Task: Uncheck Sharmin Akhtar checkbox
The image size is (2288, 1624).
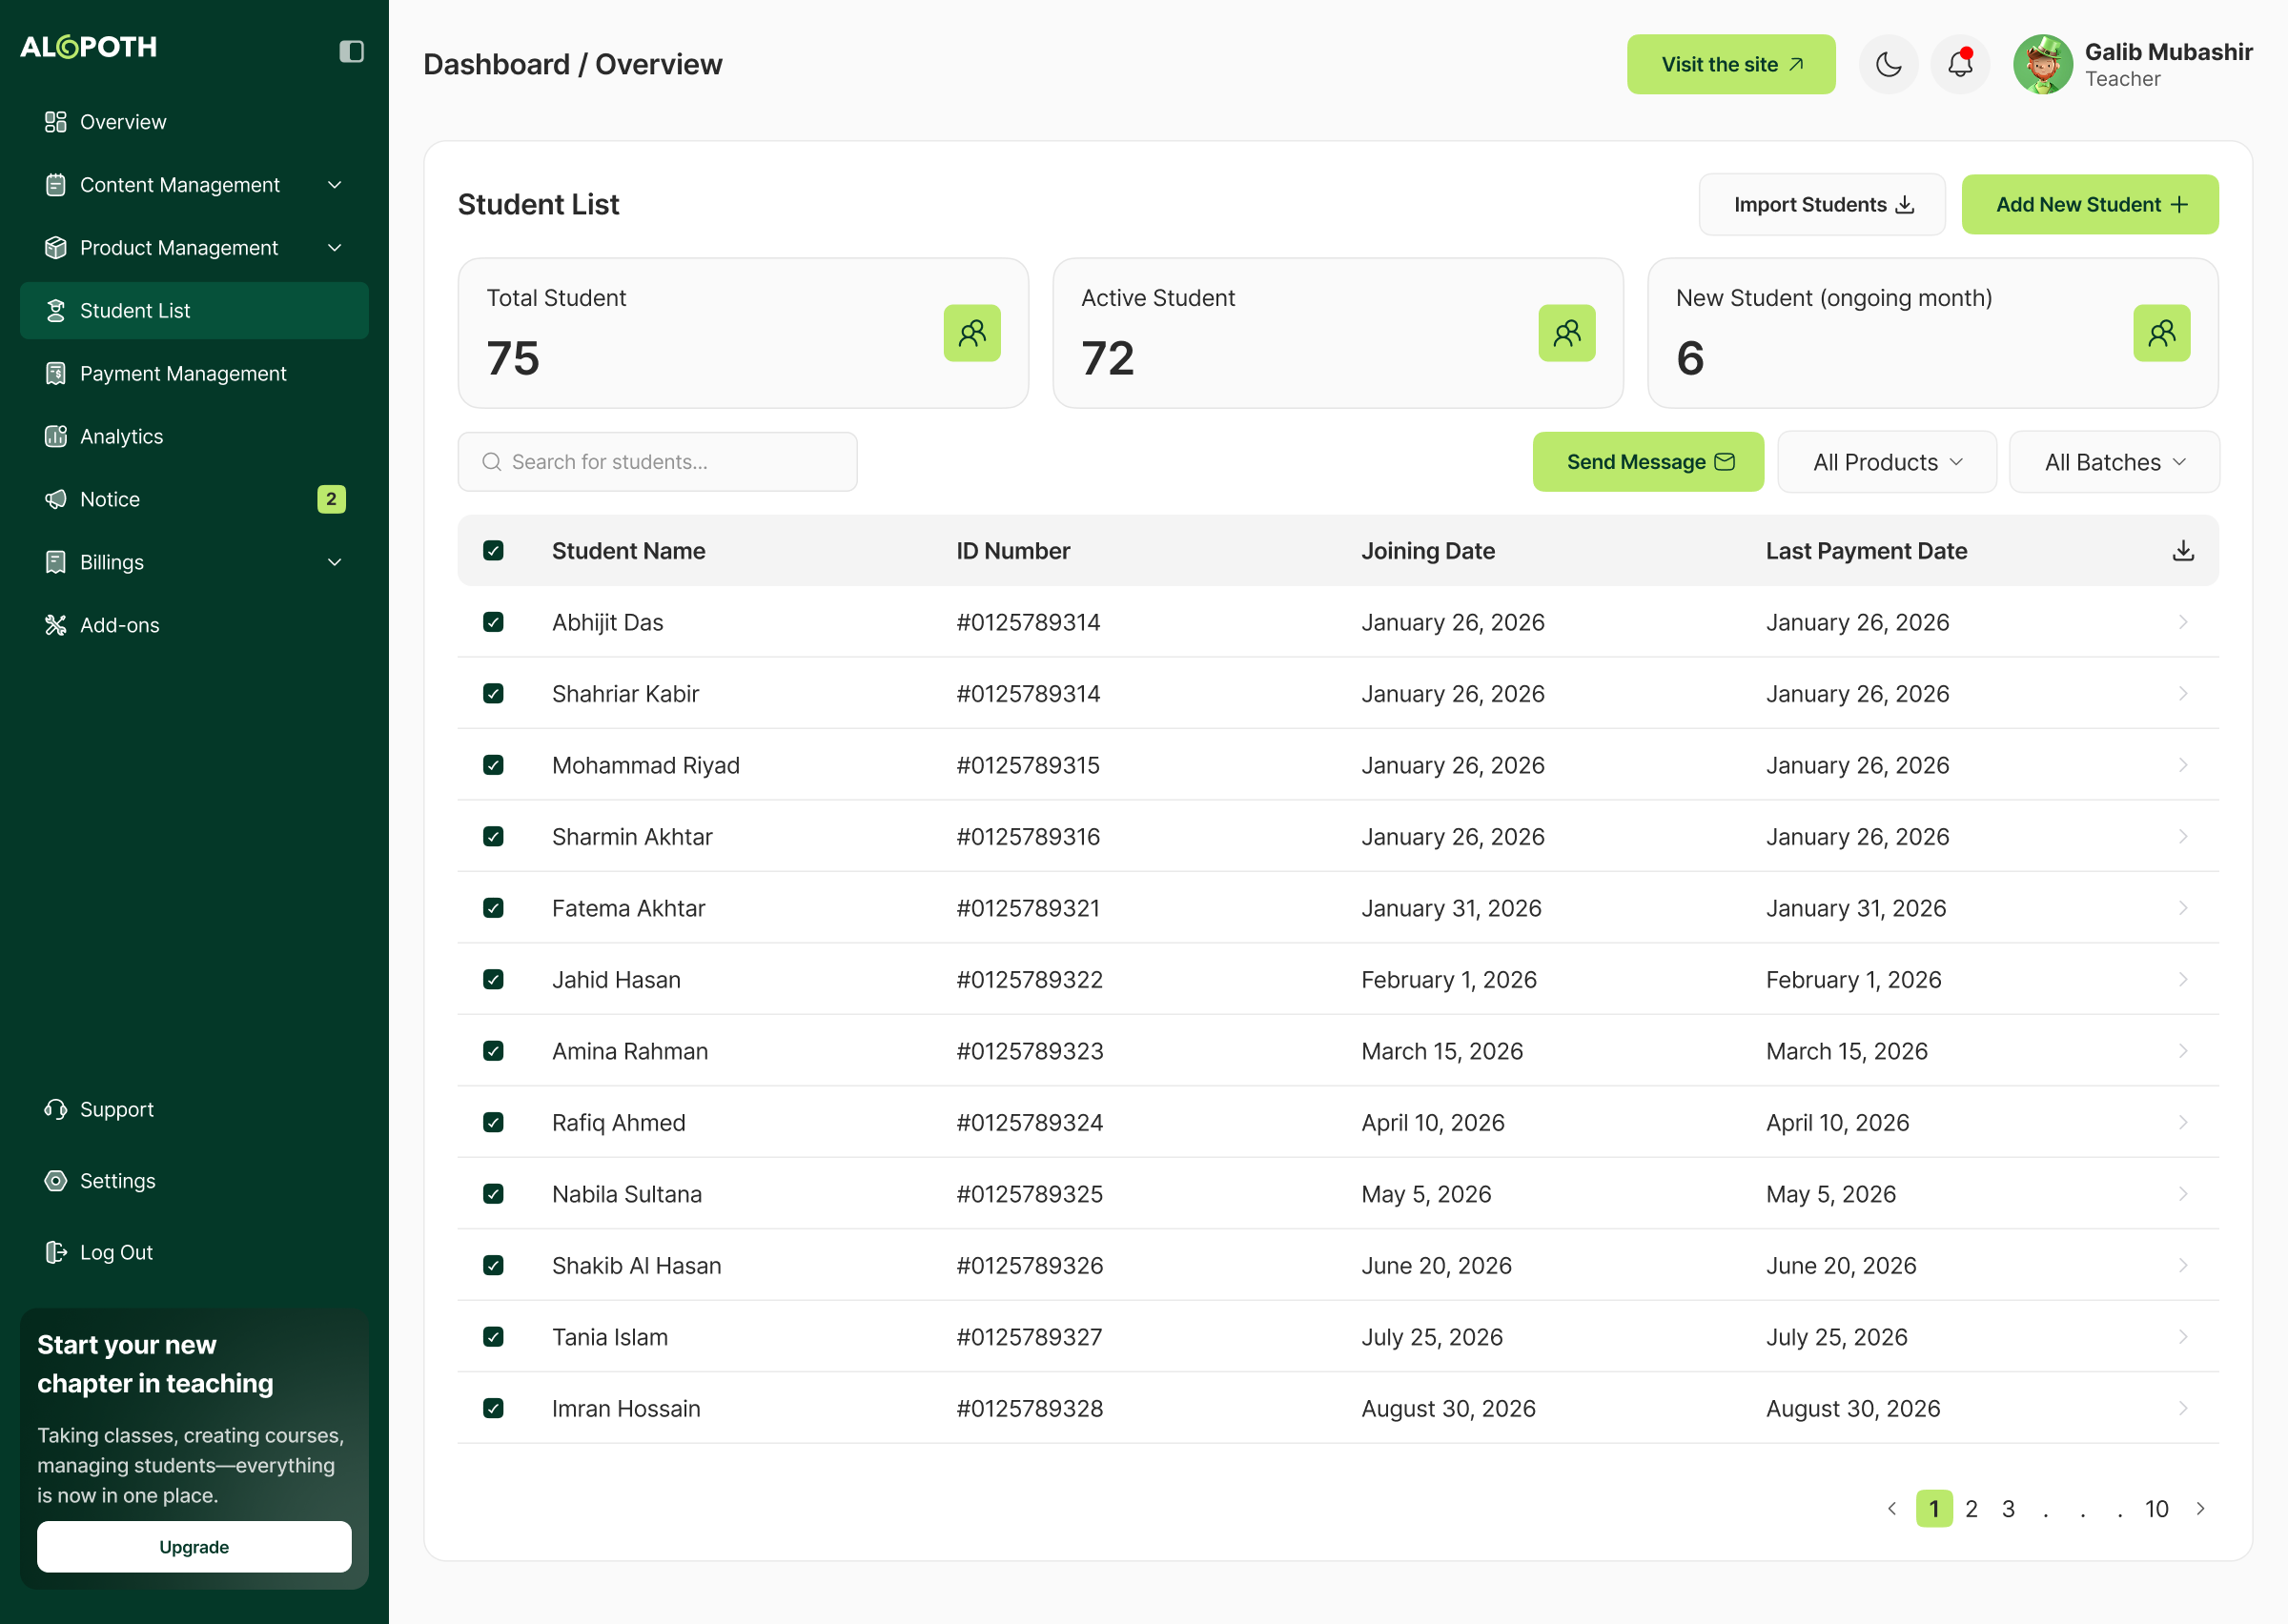Action: (493, 837)
